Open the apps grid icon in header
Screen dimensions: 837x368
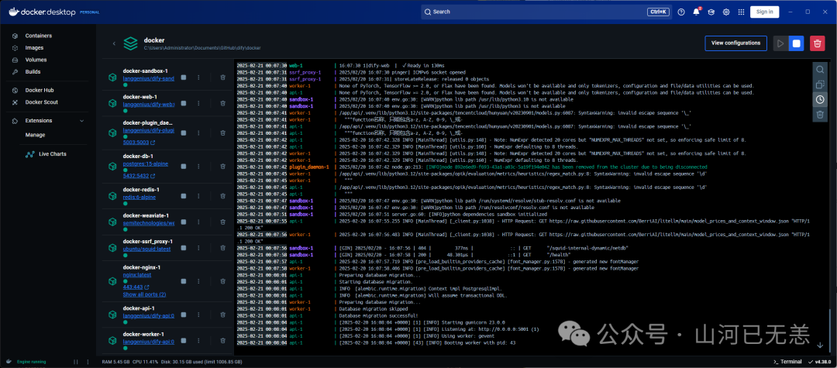[741, 12]
